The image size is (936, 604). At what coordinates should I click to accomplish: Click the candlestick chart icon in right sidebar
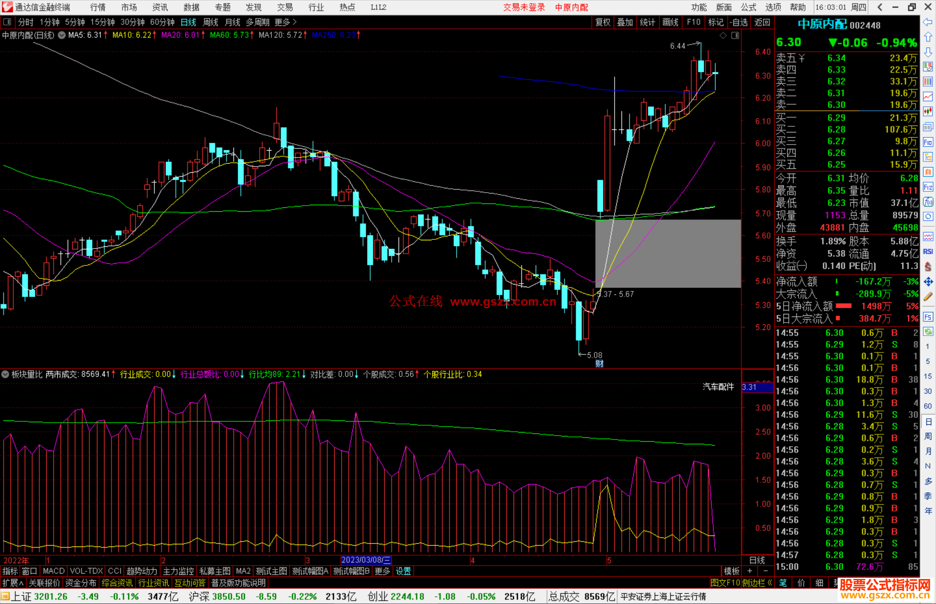(x=928, y=112)
